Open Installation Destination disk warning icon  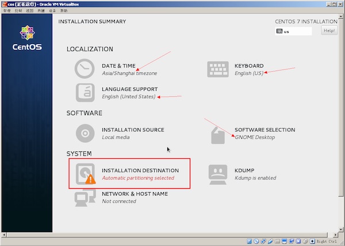pos(85,174)
